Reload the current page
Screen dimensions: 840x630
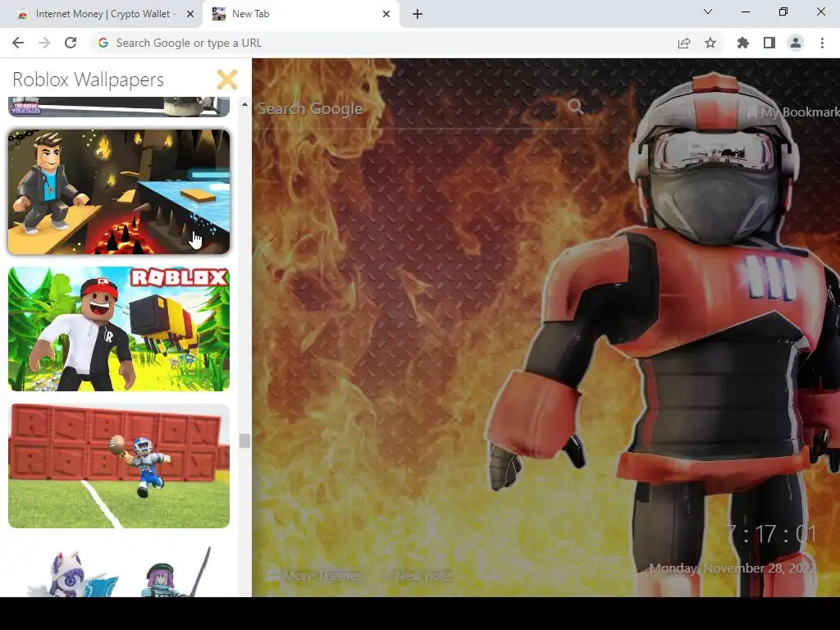[71, 43]
